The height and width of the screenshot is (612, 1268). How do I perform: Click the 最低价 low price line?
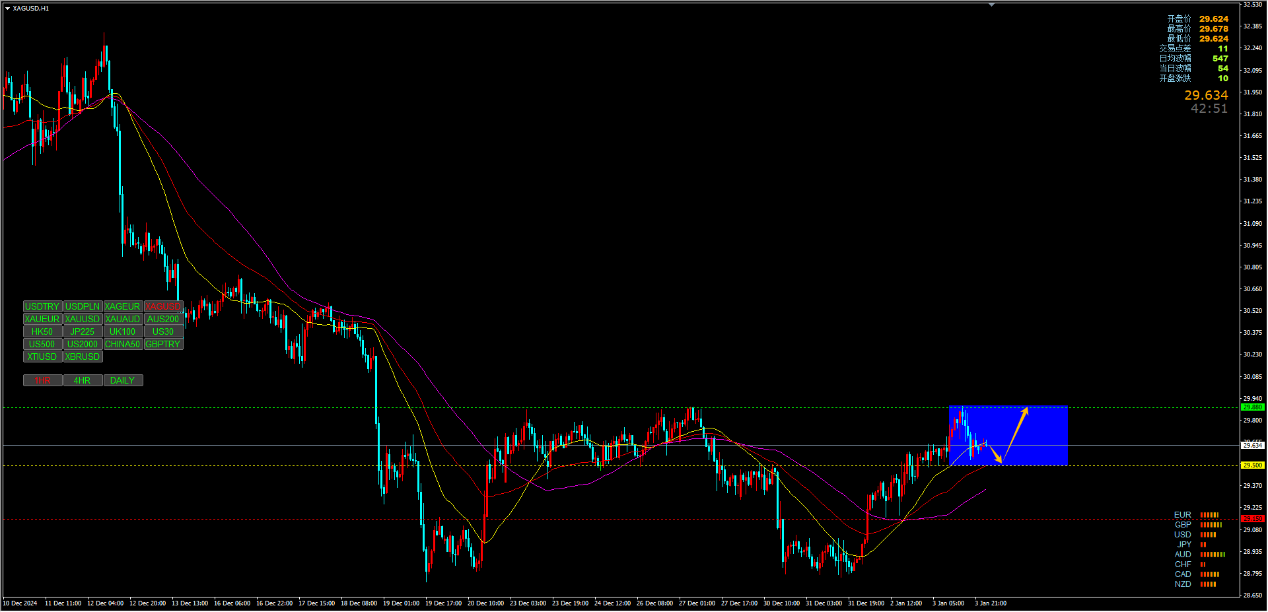[x=1197, y=39]
